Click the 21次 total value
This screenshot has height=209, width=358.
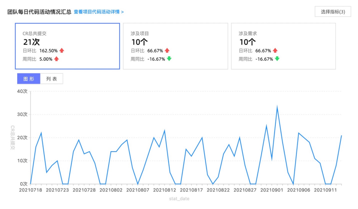[x=31, y=42]
